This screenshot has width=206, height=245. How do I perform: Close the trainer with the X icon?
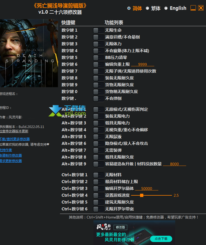point(201,8)
